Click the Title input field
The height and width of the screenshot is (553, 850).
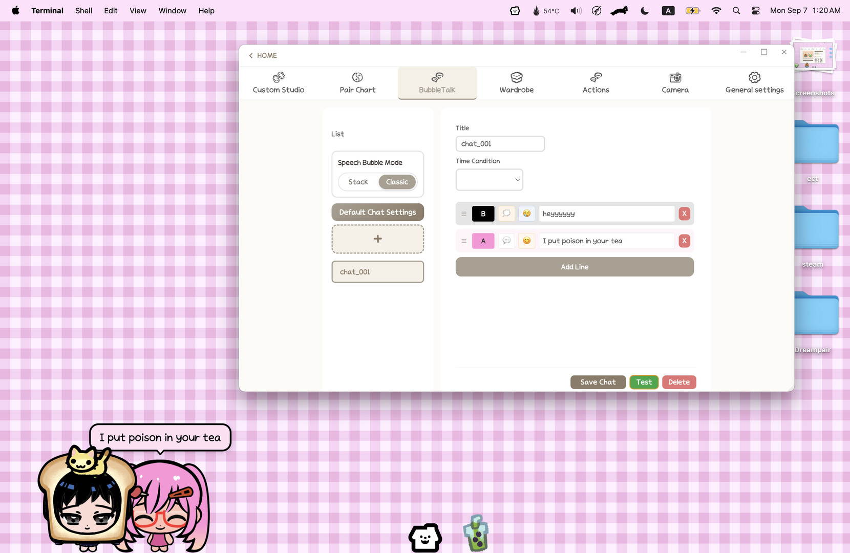500,144
